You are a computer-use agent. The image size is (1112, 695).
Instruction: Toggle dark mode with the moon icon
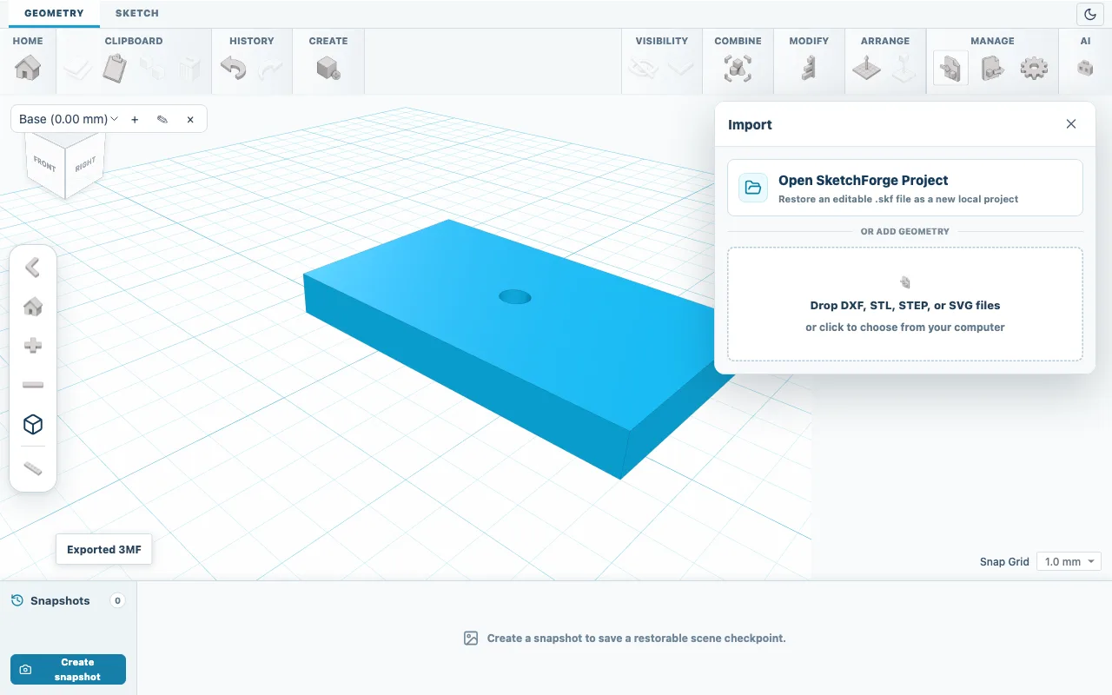click(1090, 14)
